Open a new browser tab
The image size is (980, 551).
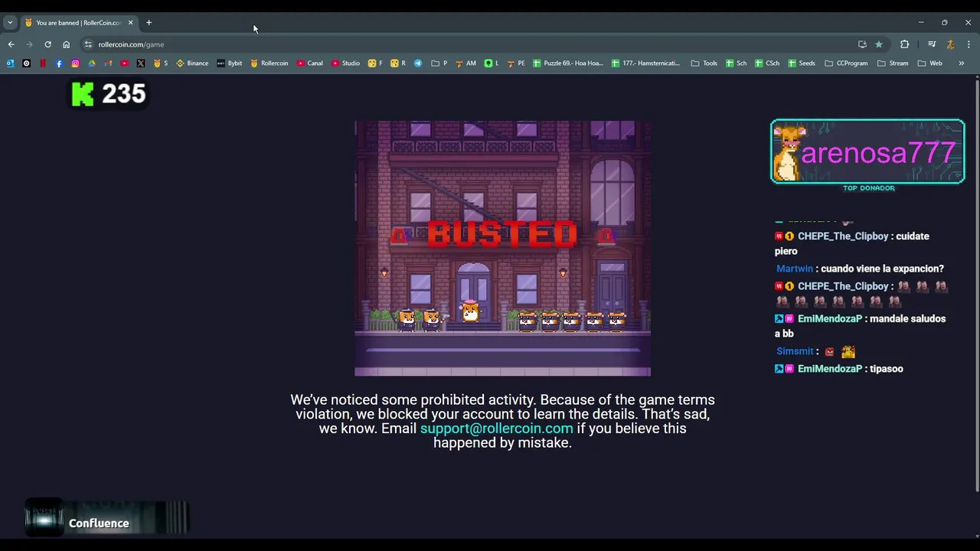pos(149,23)
